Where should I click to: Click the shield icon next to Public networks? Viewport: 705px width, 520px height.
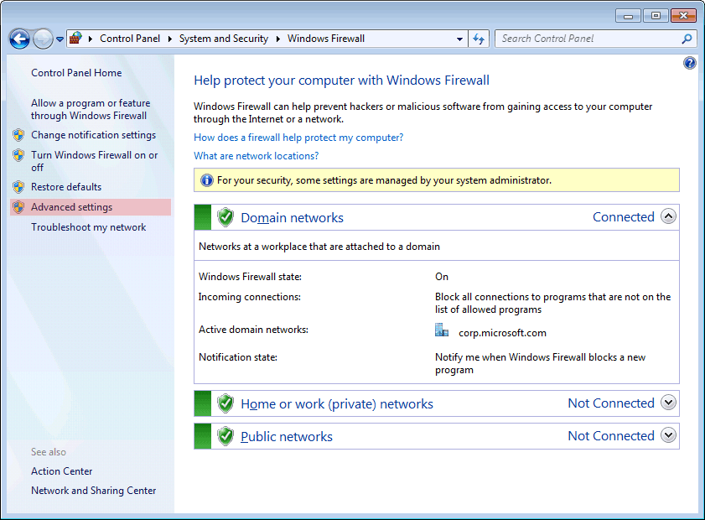[x=225, y=436]
